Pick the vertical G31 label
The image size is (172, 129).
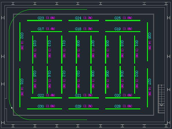[22, 81]
